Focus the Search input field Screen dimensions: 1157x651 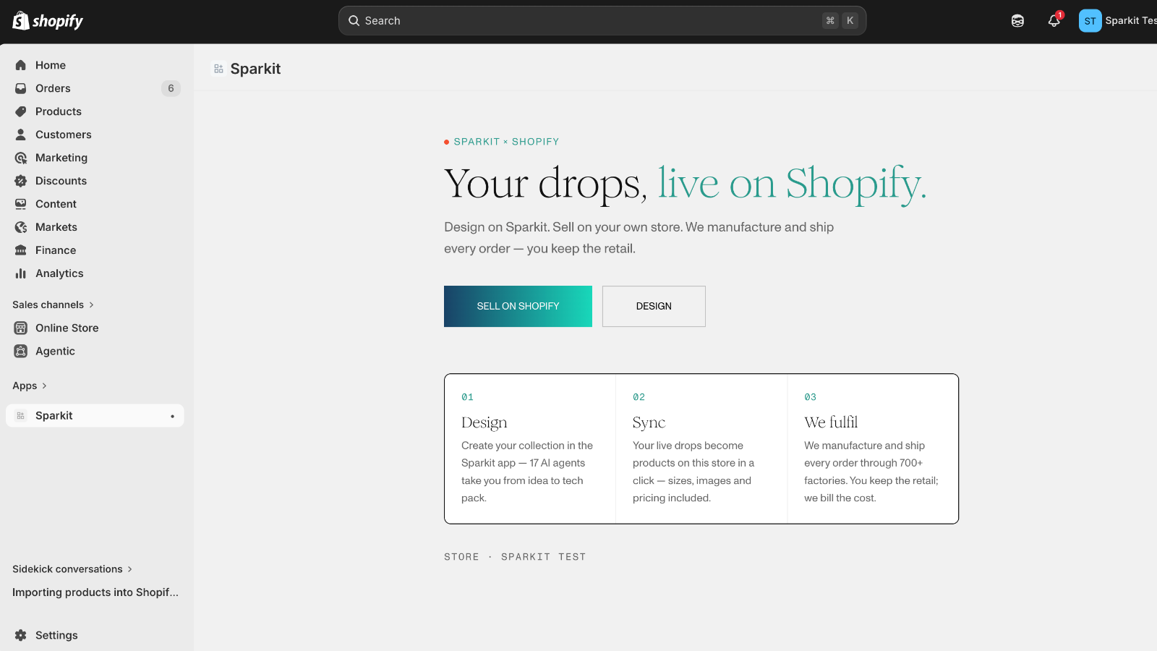(x=602, y=21)
